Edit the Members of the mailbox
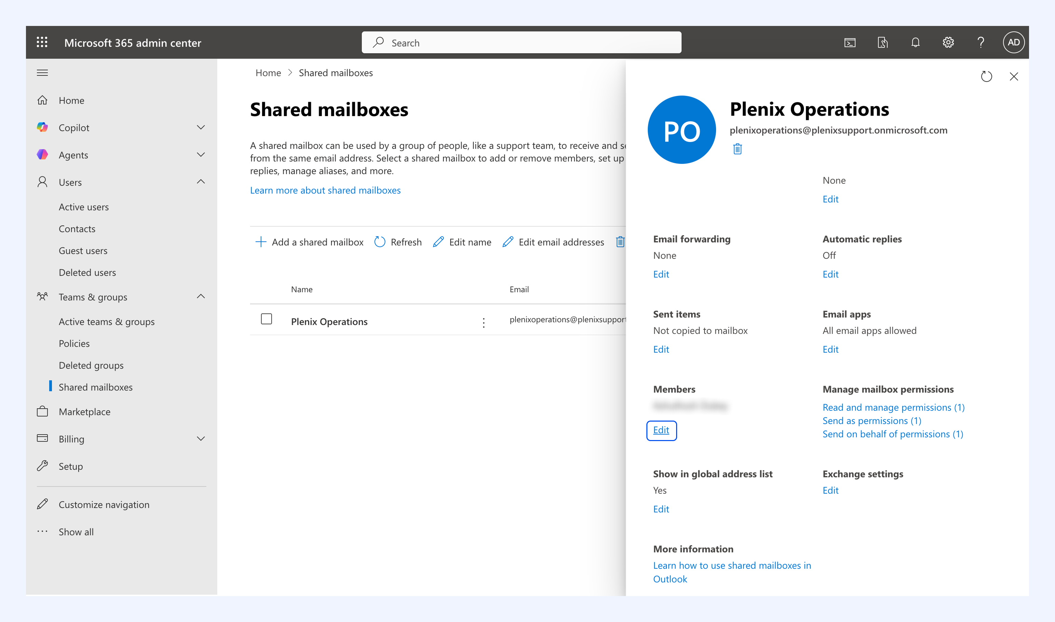Viewport: 1055px width, 622px height. 661,430
